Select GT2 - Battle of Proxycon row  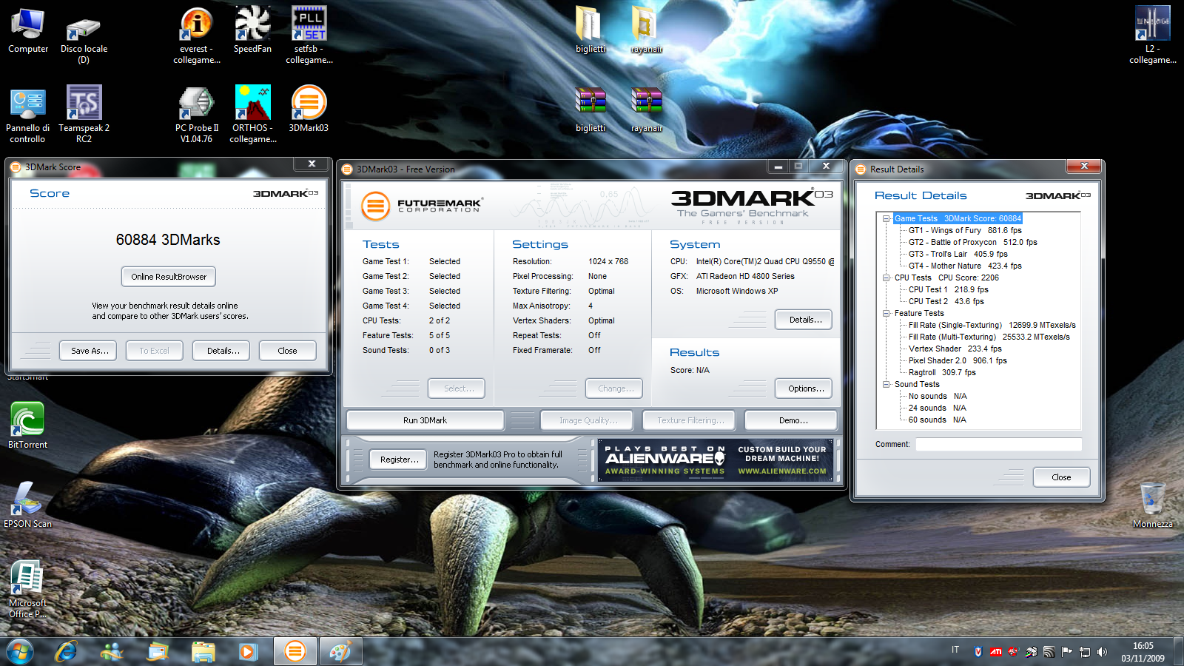(x=972, y=242)
